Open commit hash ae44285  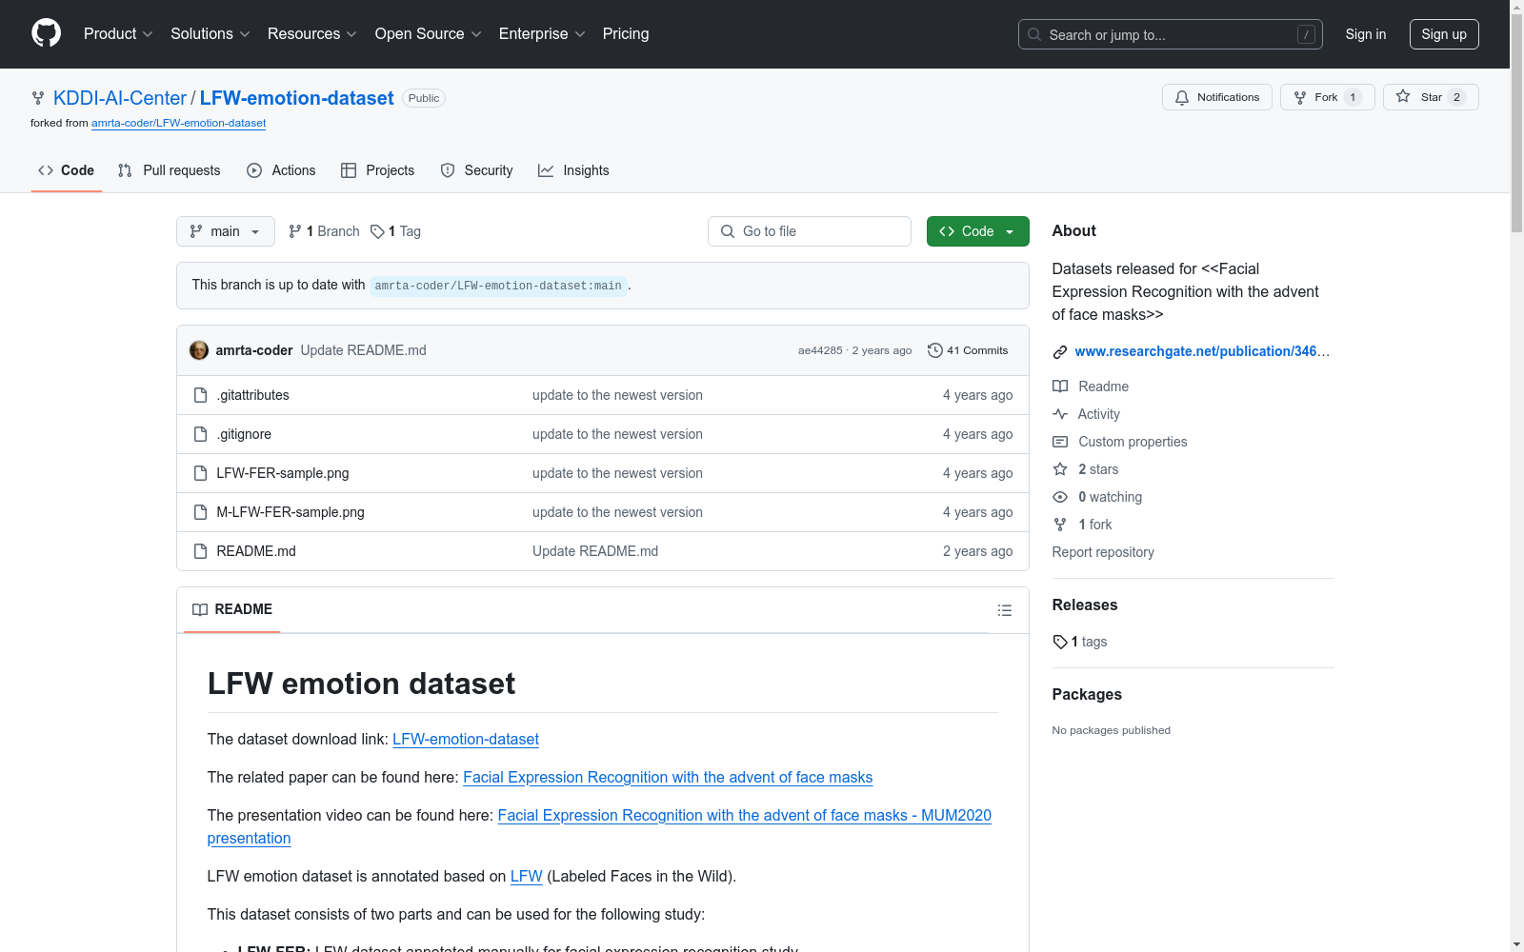[820, 350]
